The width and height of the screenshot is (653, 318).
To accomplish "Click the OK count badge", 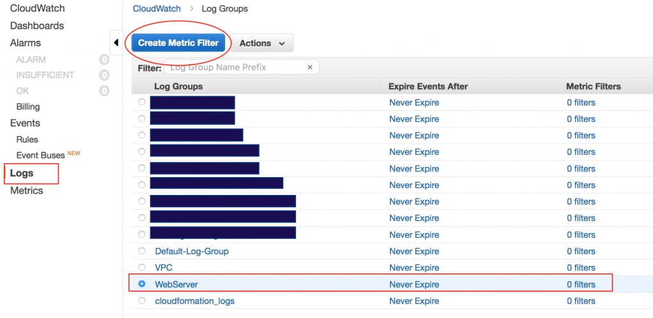I will (x=104, y=90).
